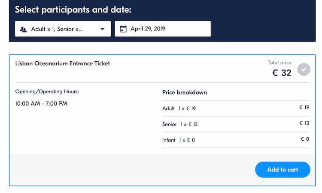This screenshot has width=322, height=193.
Task: Click the participants people icon
Action: click(x=24, y=29)
